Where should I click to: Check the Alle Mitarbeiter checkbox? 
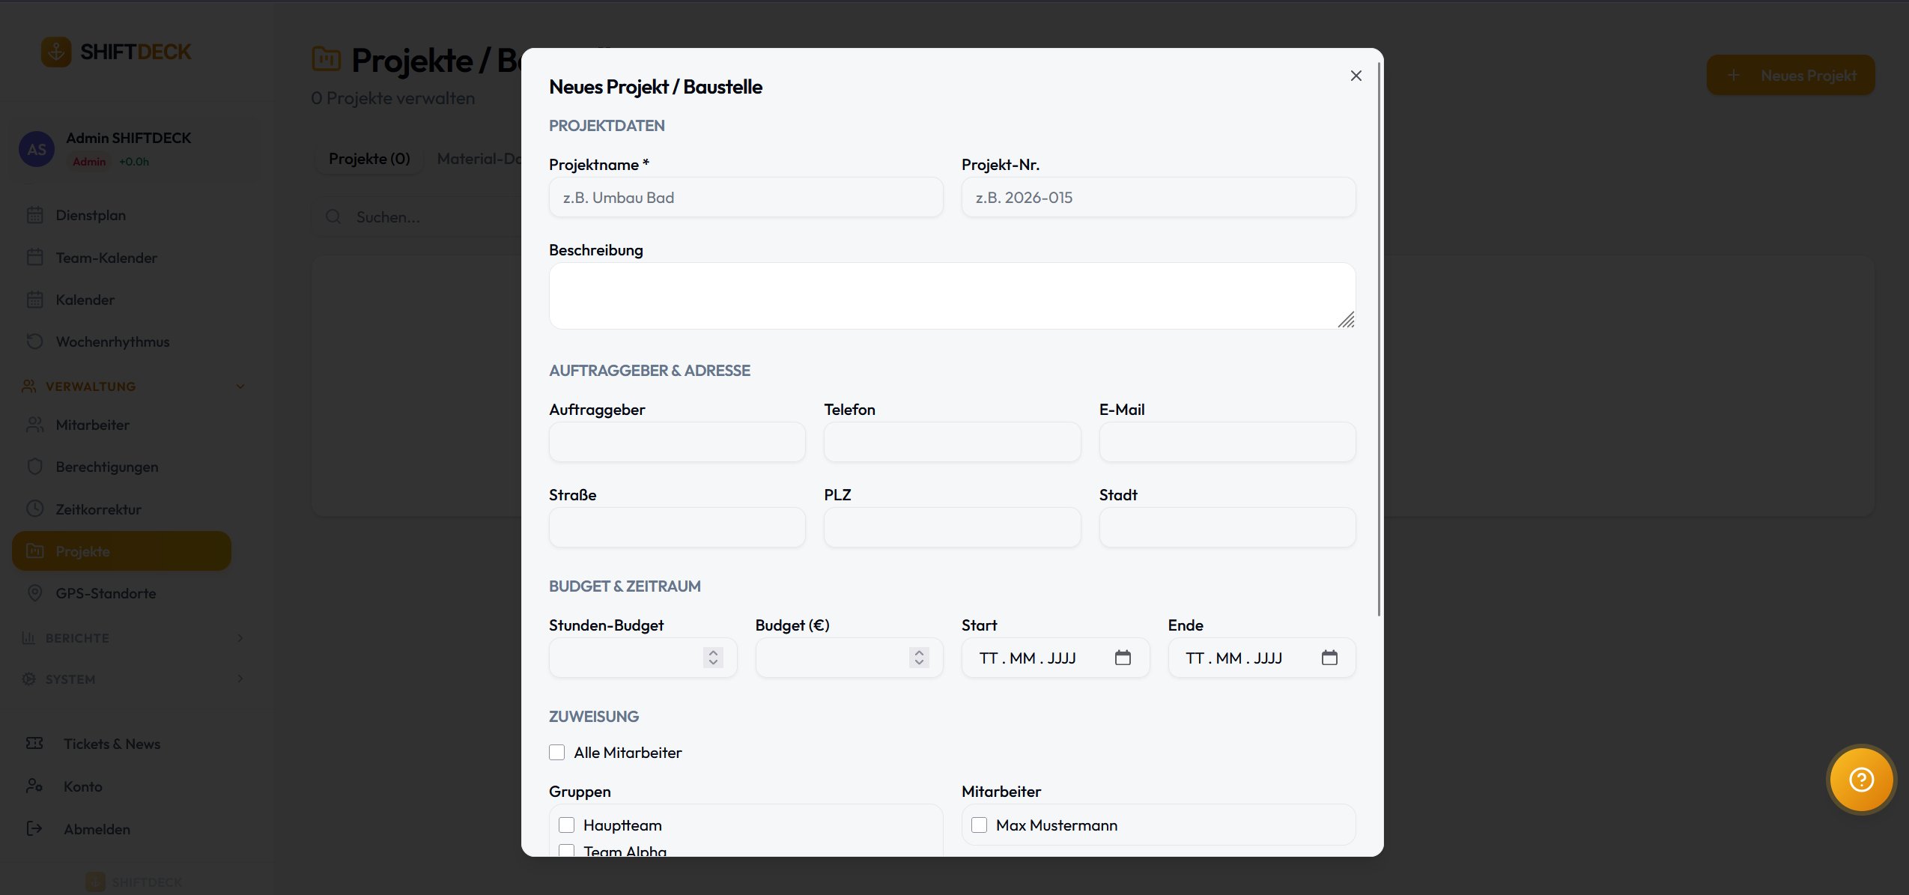pos(557,753)
